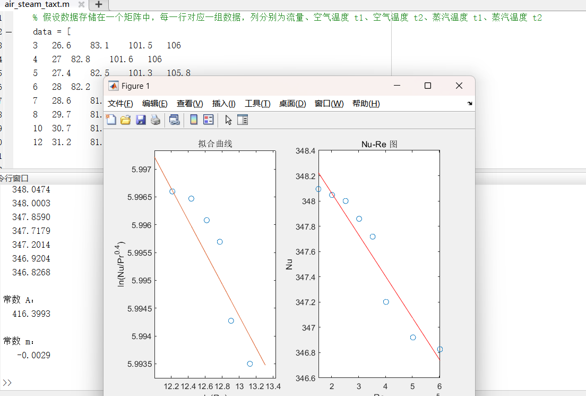Expand the 查看(V) menu
The height and width of the screenshot is (396, 586).
[189, 104]
